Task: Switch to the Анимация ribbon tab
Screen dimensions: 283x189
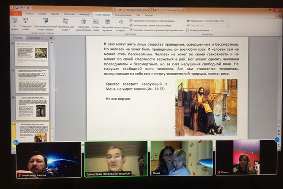Action: 84,14
